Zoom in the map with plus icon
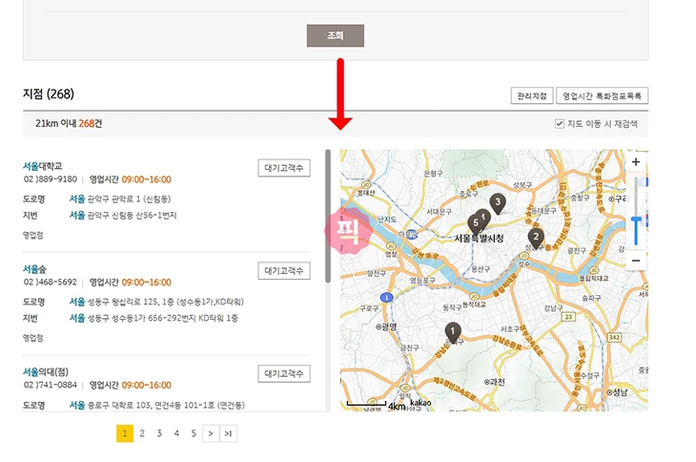696x462 pixels. point(636,161)
